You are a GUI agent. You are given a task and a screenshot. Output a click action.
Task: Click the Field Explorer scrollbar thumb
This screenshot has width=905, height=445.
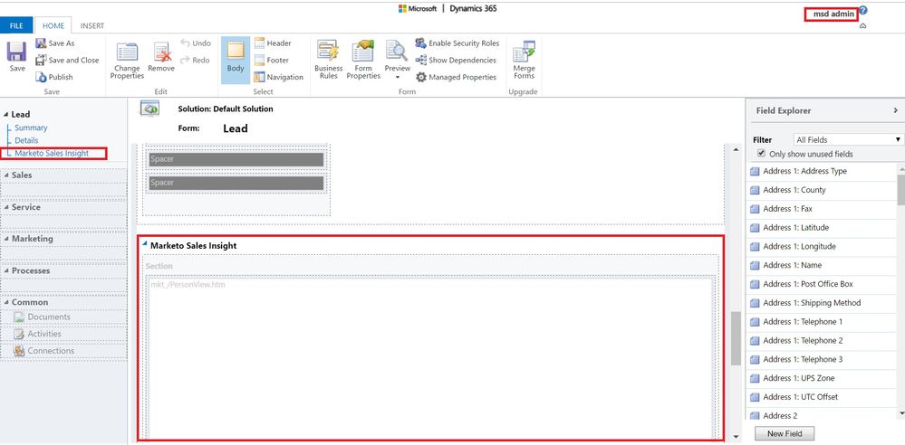click(x=901, y=189)
